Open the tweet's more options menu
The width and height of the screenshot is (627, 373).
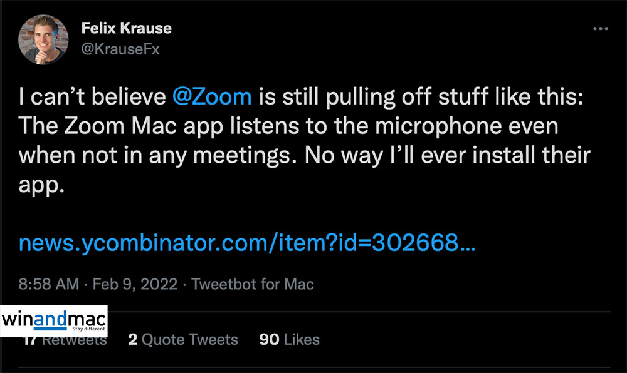[601, 29]
